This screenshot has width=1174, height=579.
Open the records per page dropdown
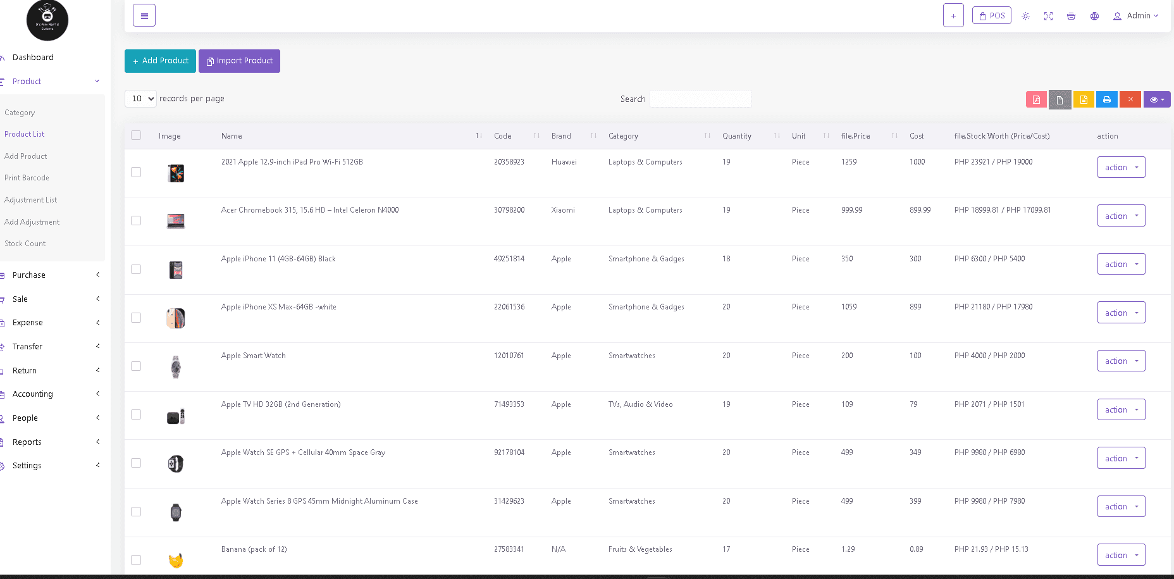(x=140, y=99)
